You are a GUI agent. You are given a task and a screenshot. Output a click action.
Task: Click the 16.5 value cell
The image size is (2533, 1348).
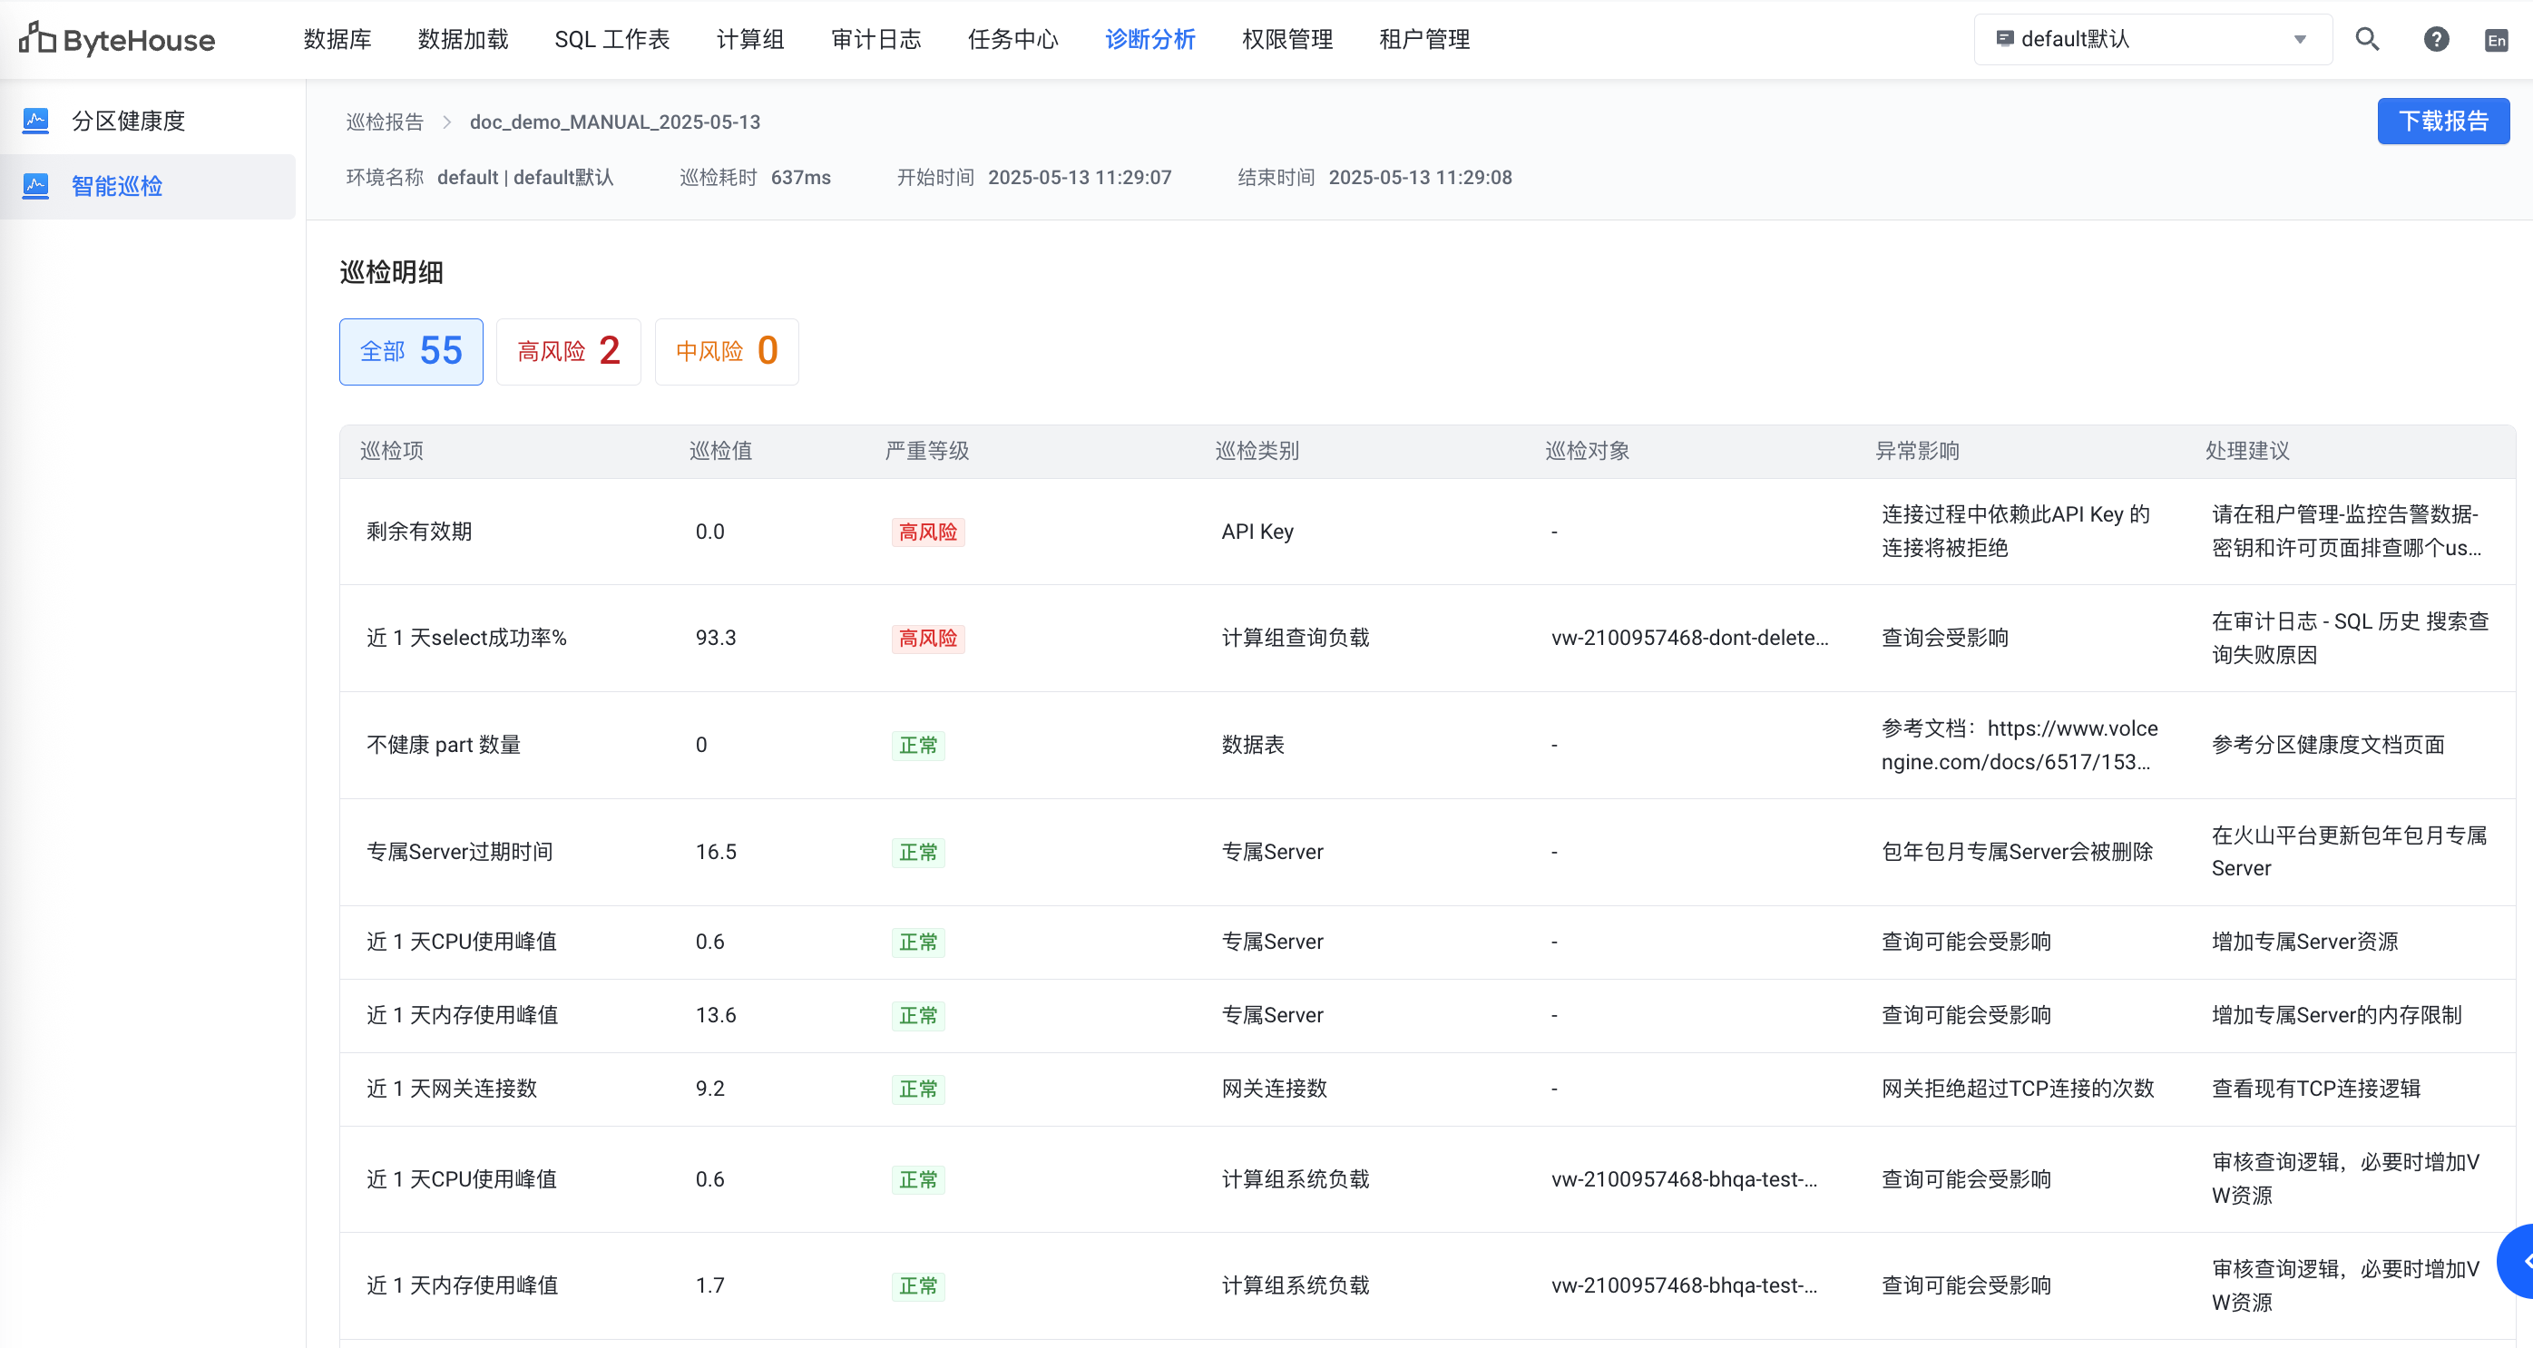716,853
